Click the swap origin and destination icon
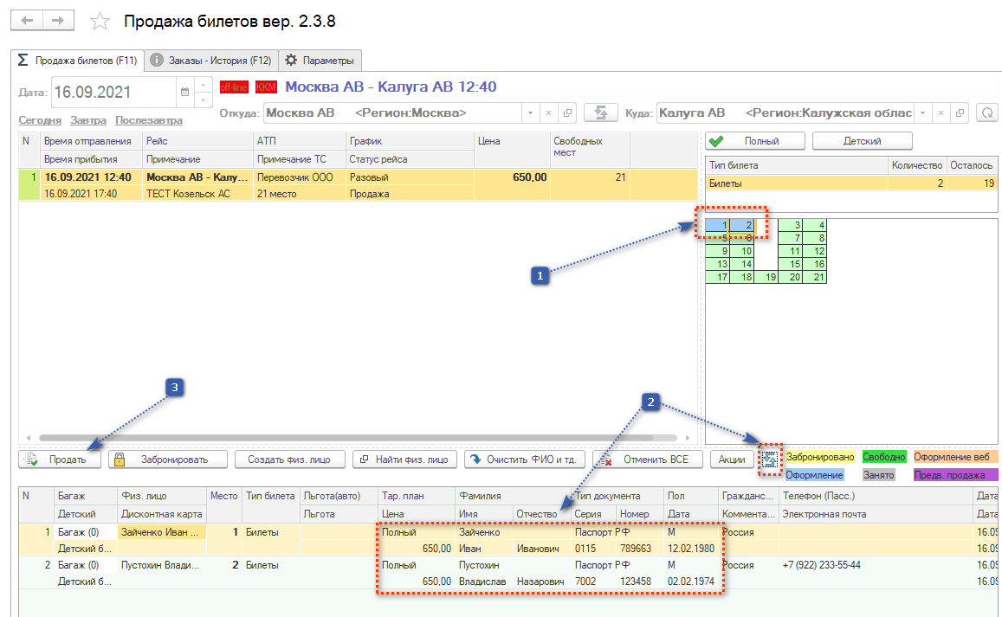Image resolution: width=1002 pixels, height=617 pixels. (598, 112)
